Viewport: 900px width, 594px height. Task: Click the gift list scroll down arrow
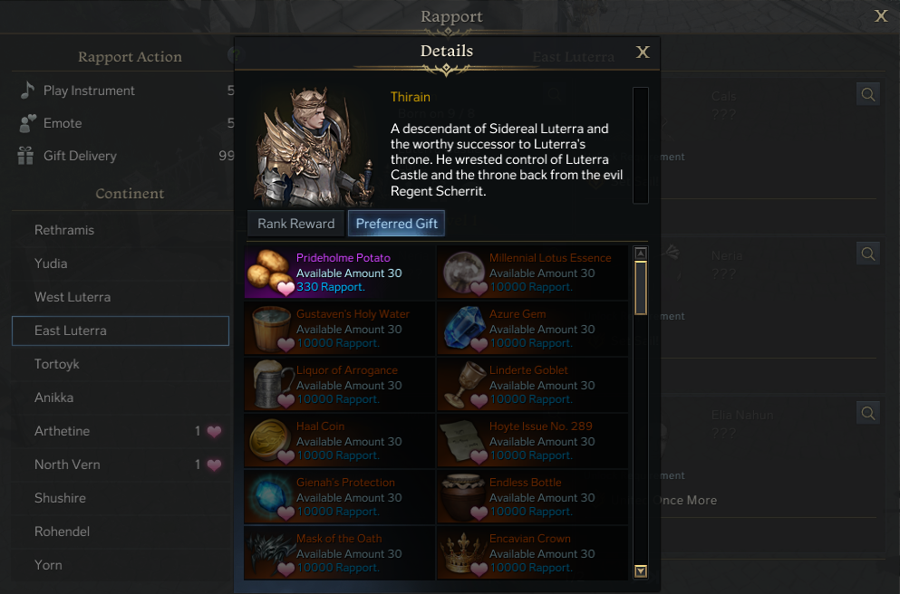point(641,571)
